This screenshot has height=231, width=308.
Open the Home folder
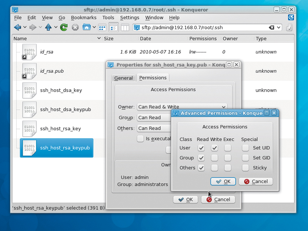tap(86, 27)
